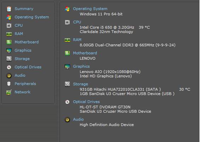Click the Motherboard heading in summary panel

click(x=85, y=53)
